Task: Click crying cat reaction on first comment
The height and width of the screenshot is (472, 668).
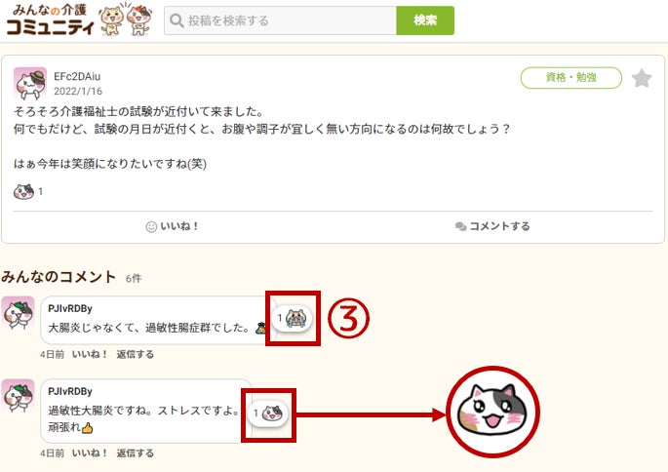Action: pos(293,318)
